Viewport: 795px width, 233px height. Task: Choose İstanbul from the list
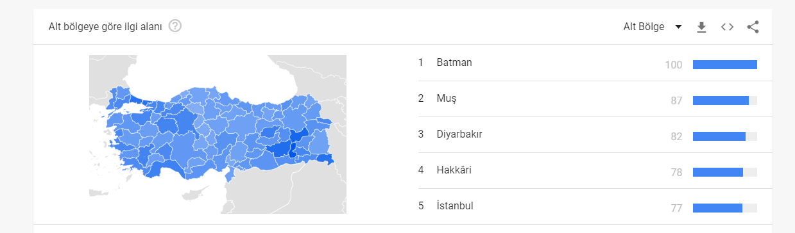454,206
